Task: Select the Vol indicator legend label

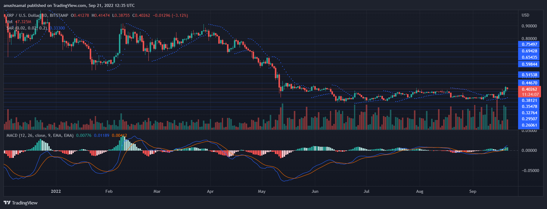Action: 10,22
